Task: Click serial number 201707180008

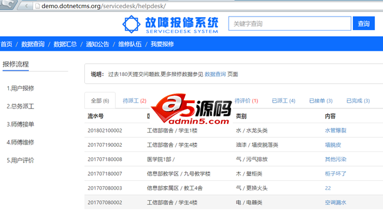Action: point(105,159)
